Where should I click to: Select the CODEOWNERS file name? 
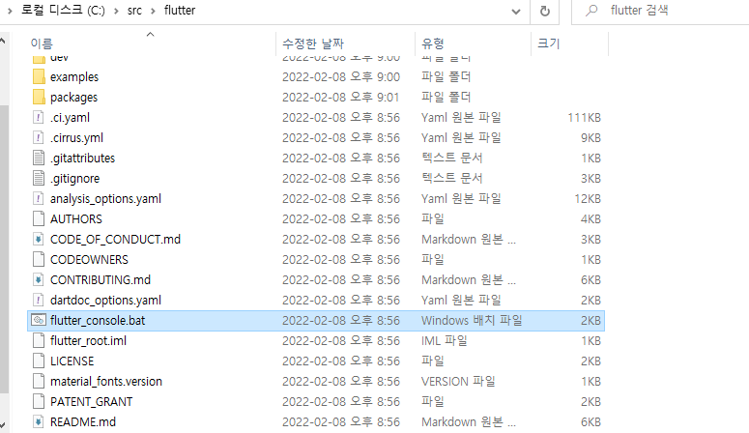(x=89, y=260)
